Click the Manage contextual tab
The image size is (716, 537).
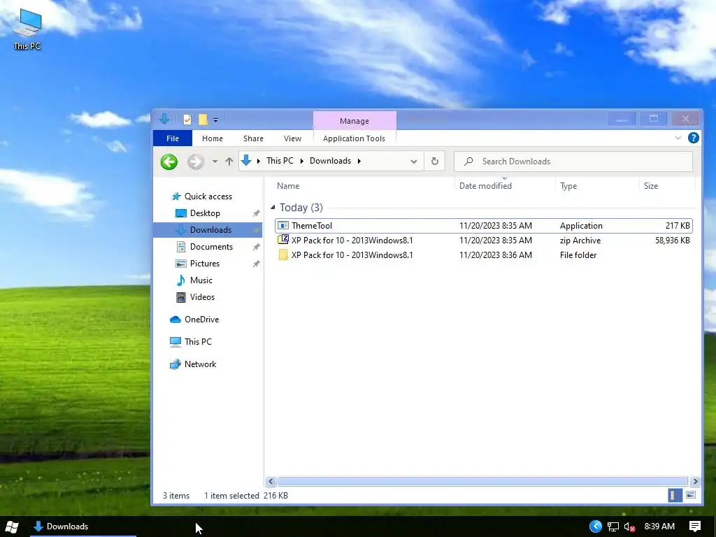[355, 121]
